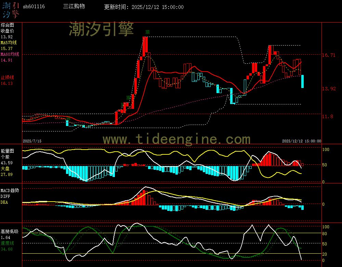
Task: Toggle the MA60均线 legend entry
Action: coord(10,54)
